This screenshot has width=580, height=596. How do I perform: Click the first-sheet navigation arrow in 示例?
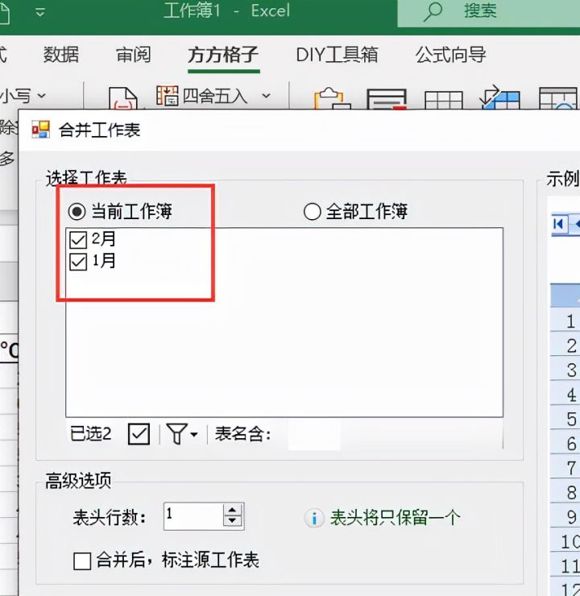click(x=559, y=224)
